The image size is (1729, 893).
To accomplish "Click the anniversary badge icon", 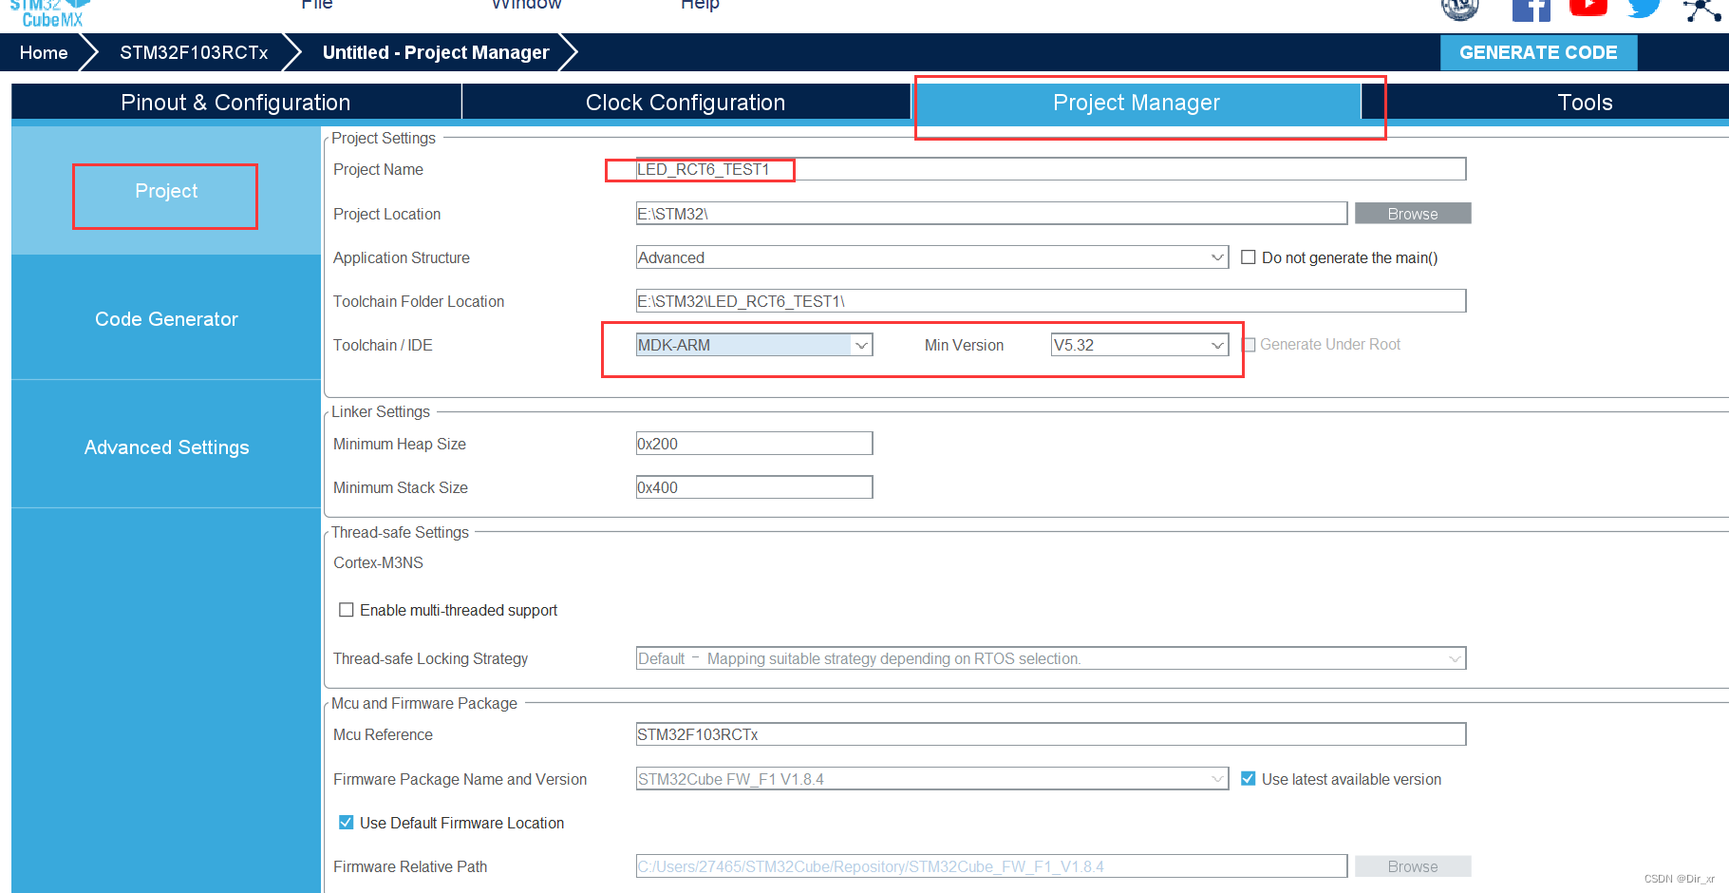I will 1460,9.
